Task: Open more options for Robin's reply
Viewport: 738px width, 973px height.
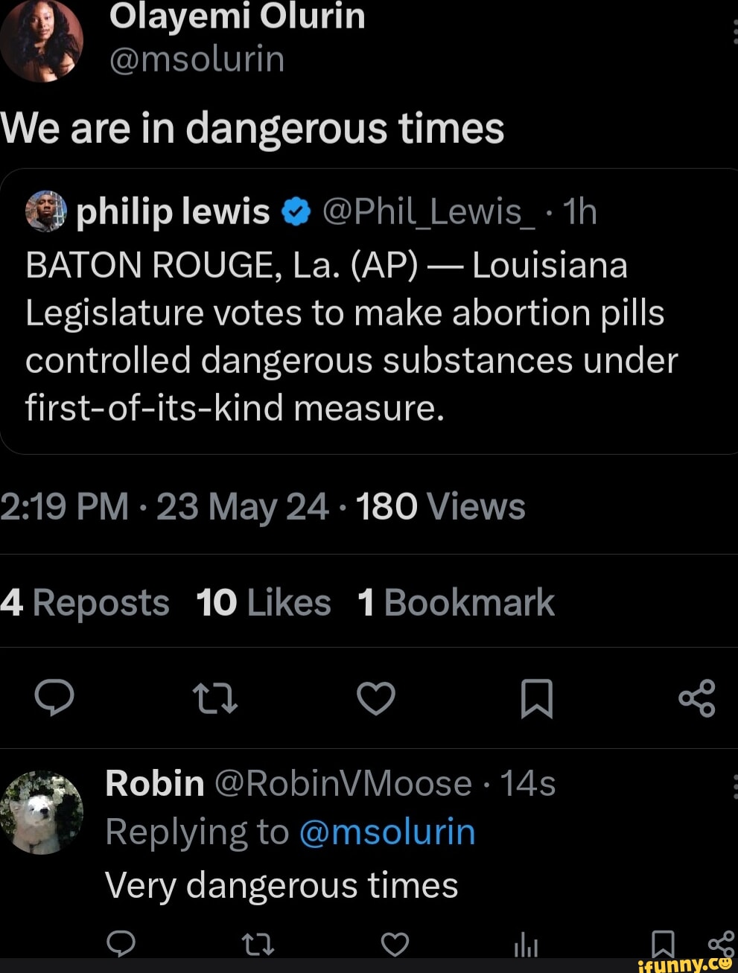Action: coord(734,786)
